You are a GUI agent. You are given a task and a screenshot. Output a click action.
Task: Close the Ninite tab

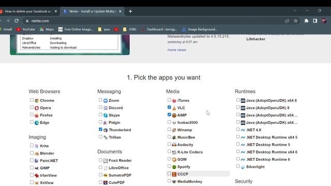[120, 11]
